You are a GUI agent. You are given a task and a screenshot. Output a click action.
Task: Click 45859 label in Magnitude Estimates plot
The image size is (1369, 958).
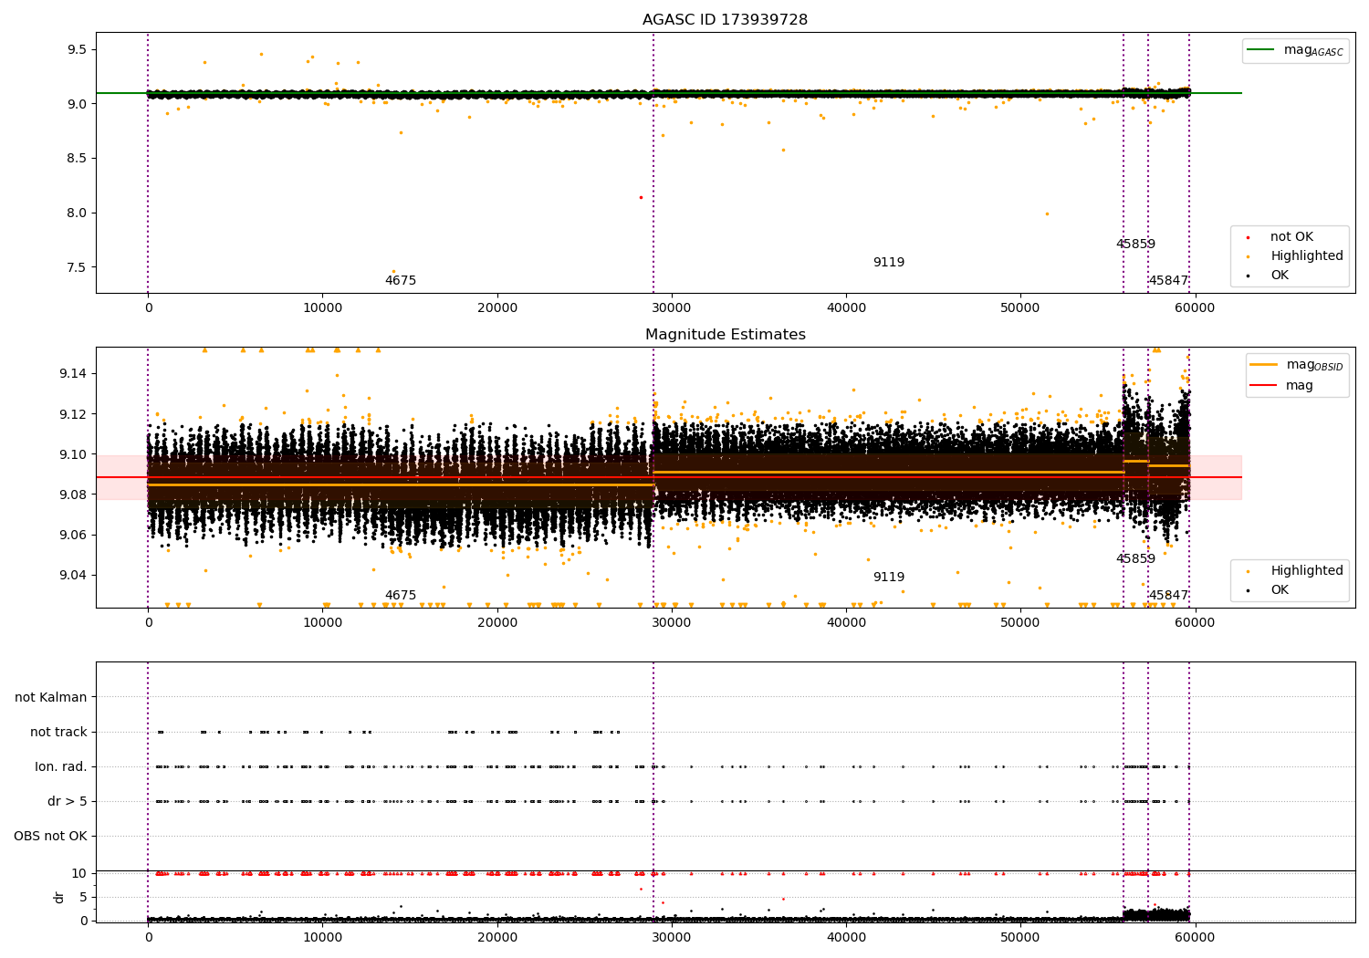tap(1135, 559)
